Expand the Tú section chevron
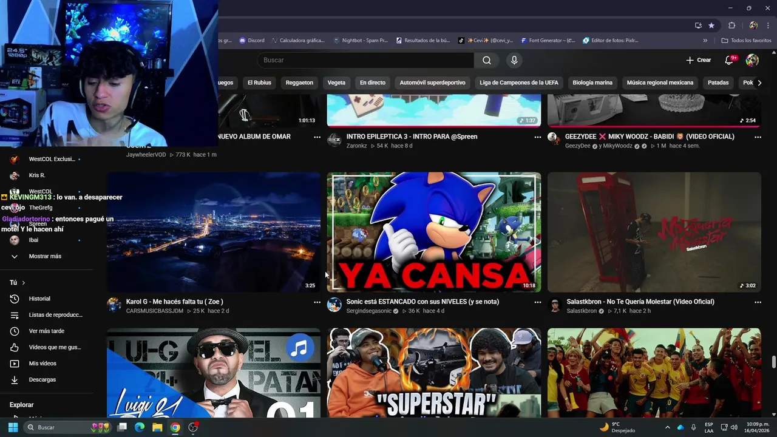 24,283
